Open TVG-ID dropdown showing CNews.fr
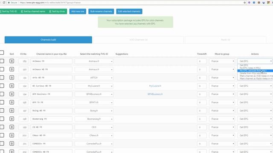 coord(94,136)
